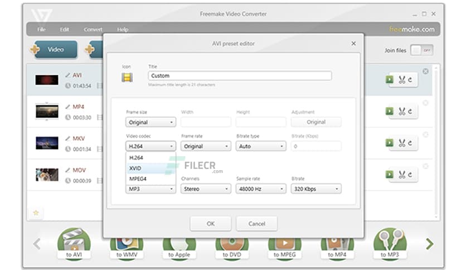Open the Frame size dropdown

pos(151,122)
